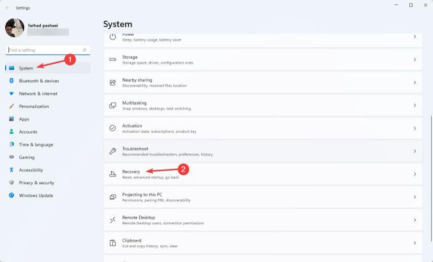Expand the Multitasking row chevron
The width and height of the screenshot is (433, 262).
pyautogui.click(x=414, y=105)
